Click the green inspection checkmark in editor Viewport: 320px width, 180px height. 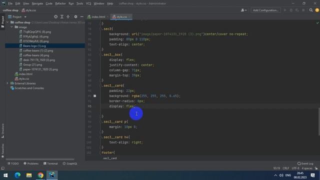[x=317, y=23]
